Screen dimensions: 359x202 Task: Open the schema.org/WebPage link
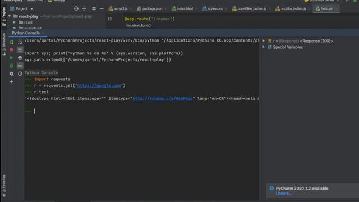[163, 99]
